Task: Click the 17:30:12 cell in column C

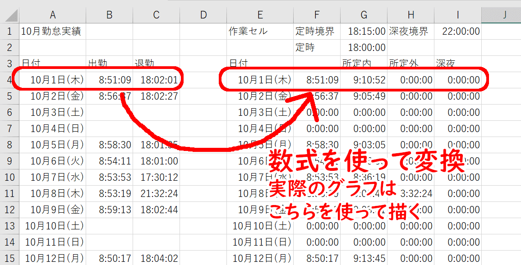Action: click(x=157, y=178)
